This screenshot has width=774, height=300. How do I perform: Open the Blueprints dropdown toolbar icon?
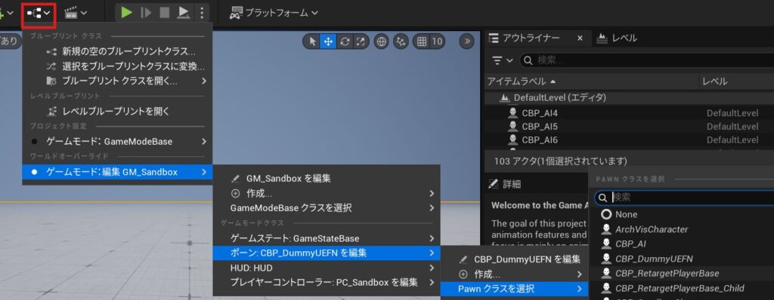click(x=39, y=14)
